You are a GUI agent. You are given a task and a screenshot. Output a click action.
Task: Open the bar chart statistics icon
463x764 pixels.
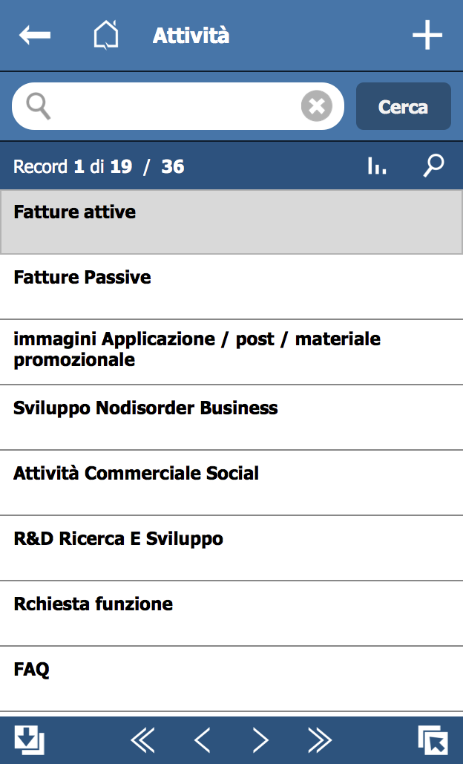click(377, 166)
